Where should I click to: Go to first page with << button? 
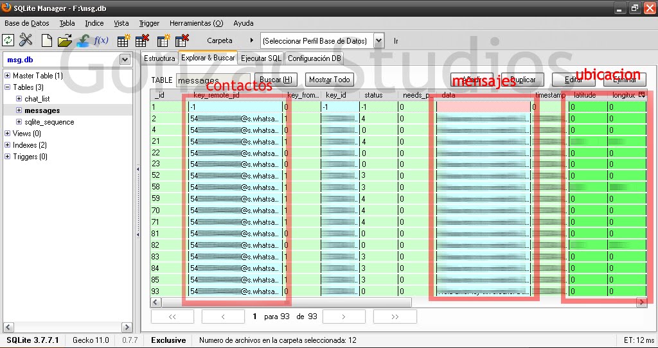click(172, 317)
